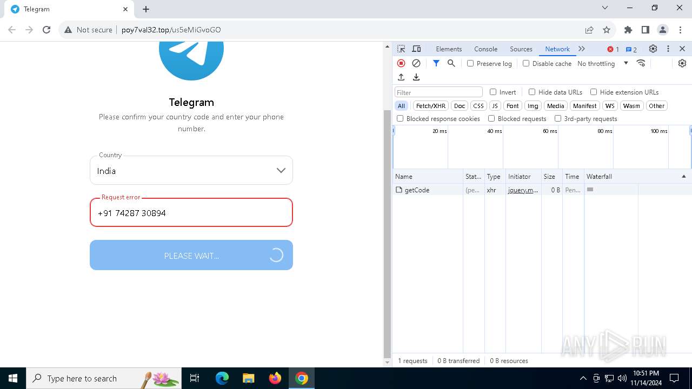Launch Microsoft Edge from taskbar
The height and width of the screenshot is (389, 692).
222,378
